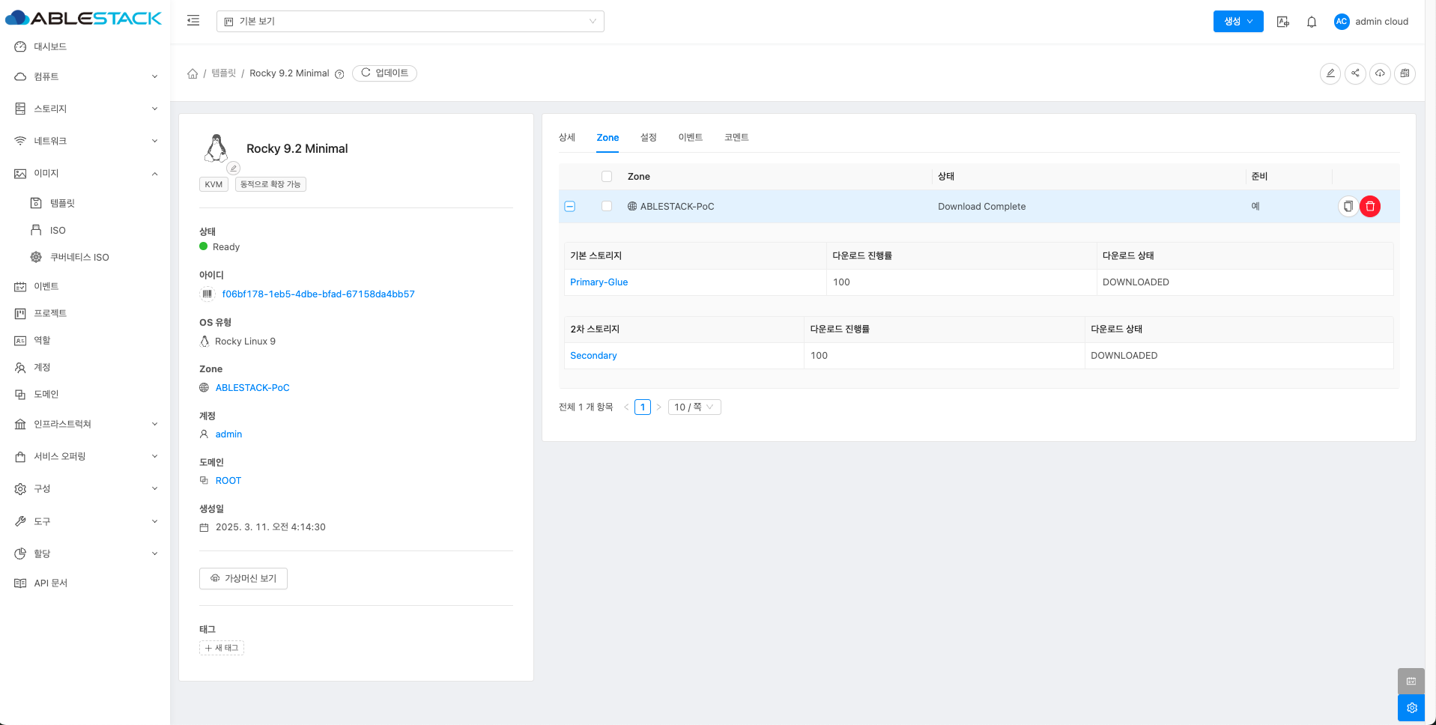The image size is (1436, 725).
Task: Click the blue settings gear at bottom right
Action: click(1411, 708)
